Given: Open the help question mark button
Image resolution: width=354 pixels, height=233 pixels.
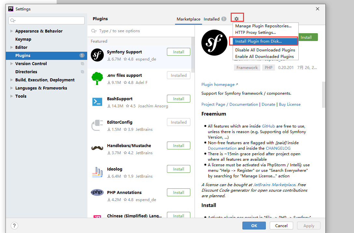Looking at the screenshot, I should point(14,226).
